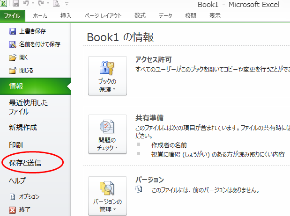
Task: Open 最近使用したファイル list
Action: coord(28,107)
